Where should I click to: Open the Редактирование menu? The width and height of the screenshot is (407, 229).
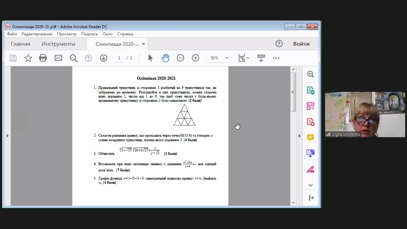(x=37, y=34)
